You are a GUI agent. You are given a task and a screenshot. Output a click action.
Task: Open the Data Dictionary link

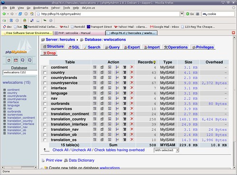click(x=82, y=160)
